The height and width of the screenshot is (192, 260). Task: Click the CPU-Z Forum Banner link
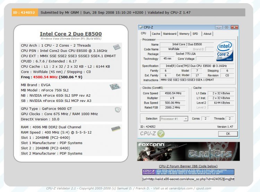(x=188, y=166)
